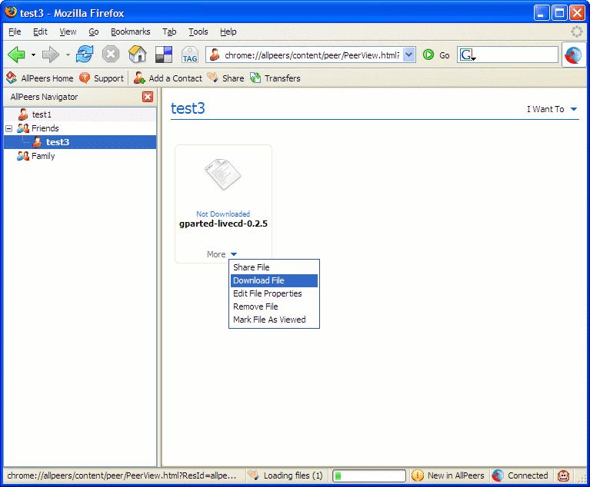Open the Bookmarks menu

130,31
